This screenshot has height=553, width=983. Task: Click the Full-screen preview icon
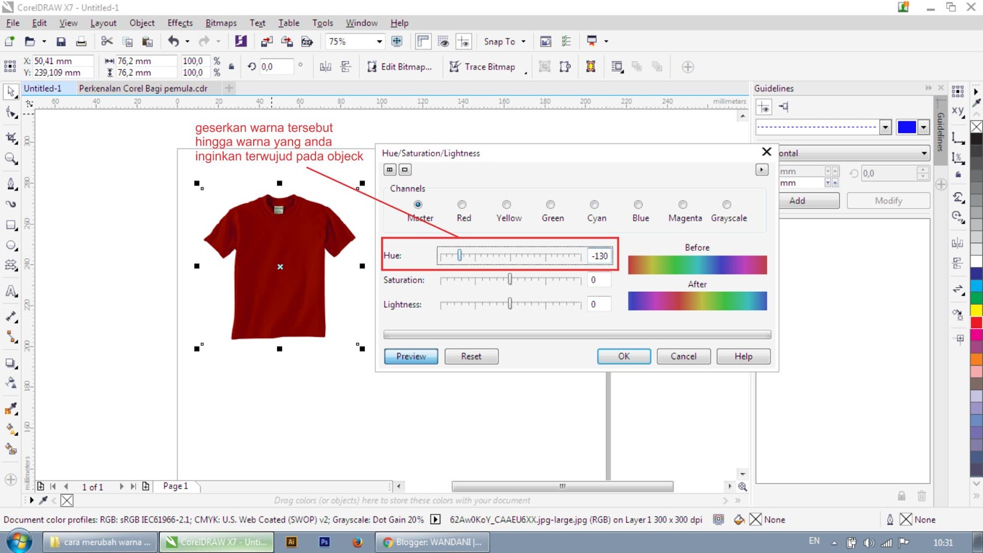397,41
